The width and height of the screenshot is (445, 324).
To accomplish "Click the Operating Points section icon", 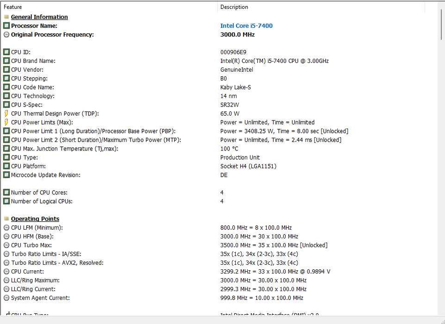I will click(6, 218).
